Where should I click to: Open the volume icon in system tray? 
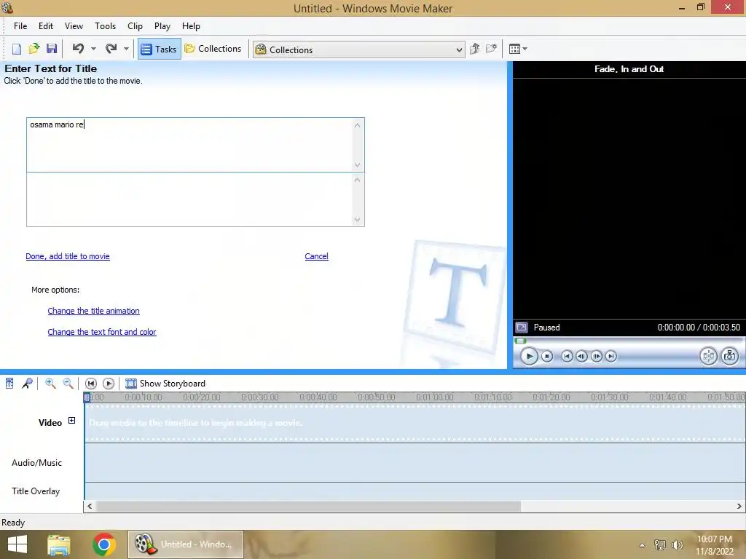pyautogui.click(x=677, y=544)
